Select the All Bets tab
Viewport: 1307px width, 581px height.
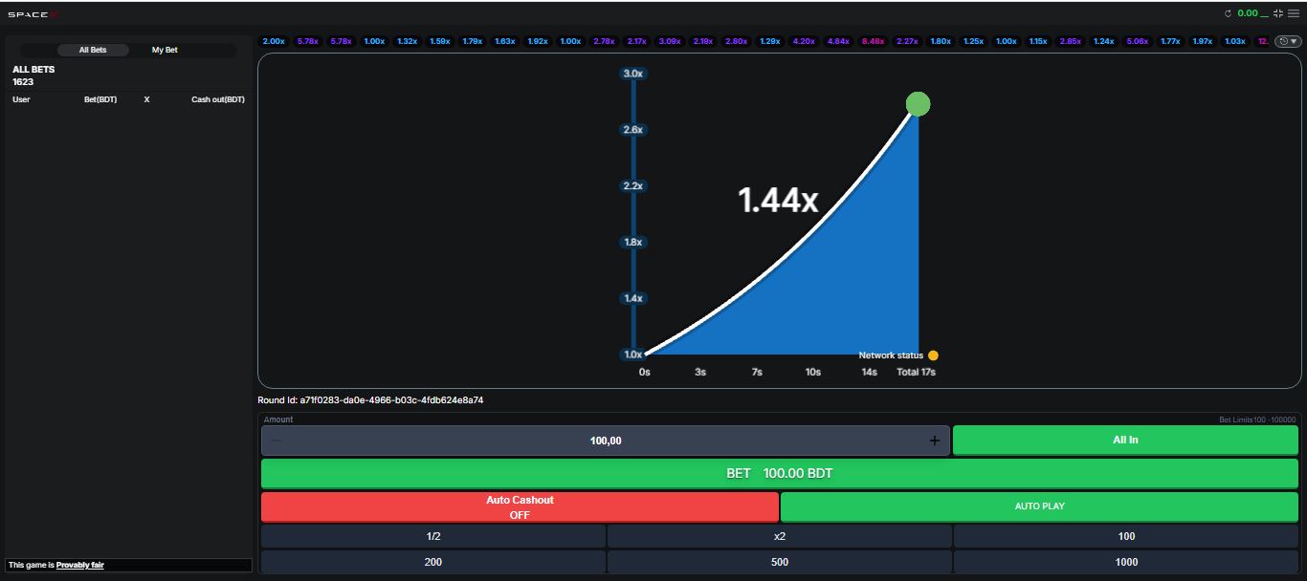93,50
